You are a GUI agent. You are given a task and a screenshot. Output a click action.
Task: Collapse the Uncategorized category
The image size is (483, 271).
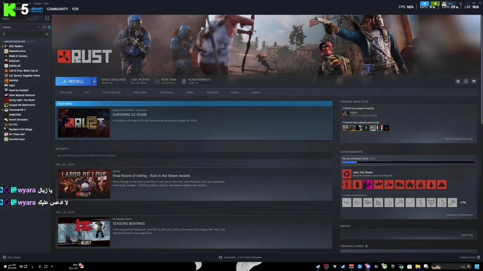click(2, 41)
